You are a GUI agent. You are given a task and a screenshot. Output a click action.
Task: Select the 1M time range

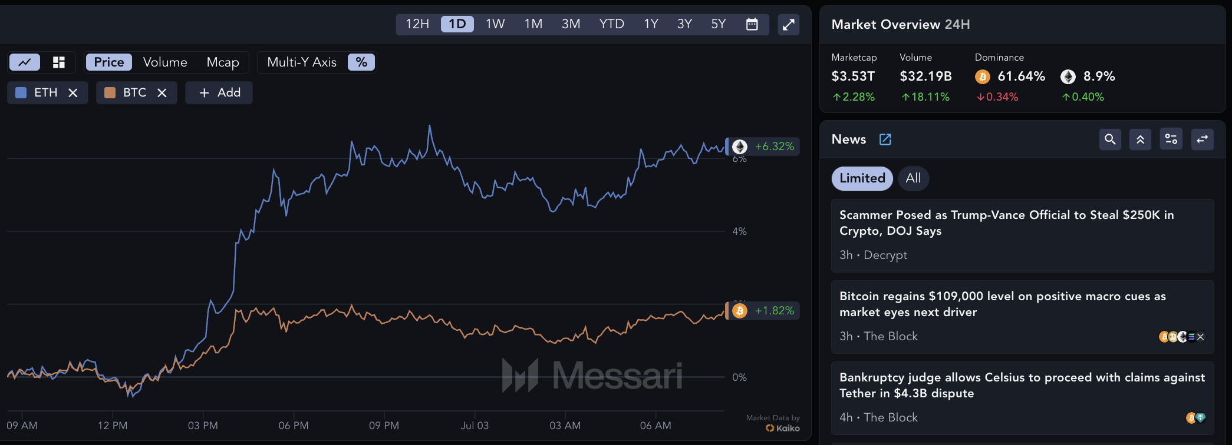pyautogui.click(x=533, y=24)
